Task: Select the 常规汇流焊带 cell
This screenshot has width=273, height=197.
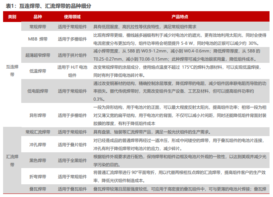Action: (x=38, y=132)
